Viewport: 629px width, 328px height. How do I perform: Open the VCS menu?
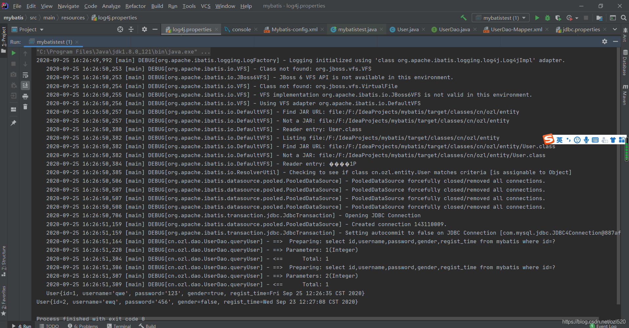(x=206, y=6)
